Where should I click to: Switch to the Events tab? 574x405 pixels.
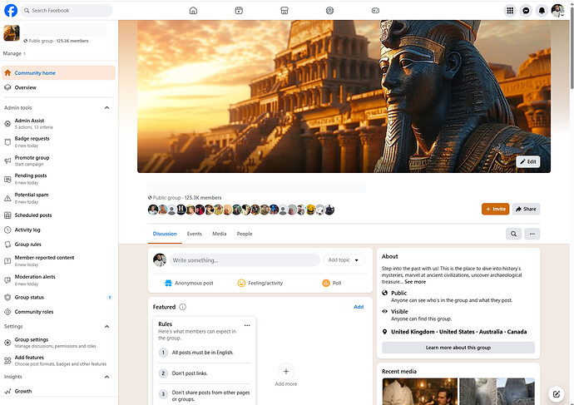pyautogui.click(x=194, y=235)
